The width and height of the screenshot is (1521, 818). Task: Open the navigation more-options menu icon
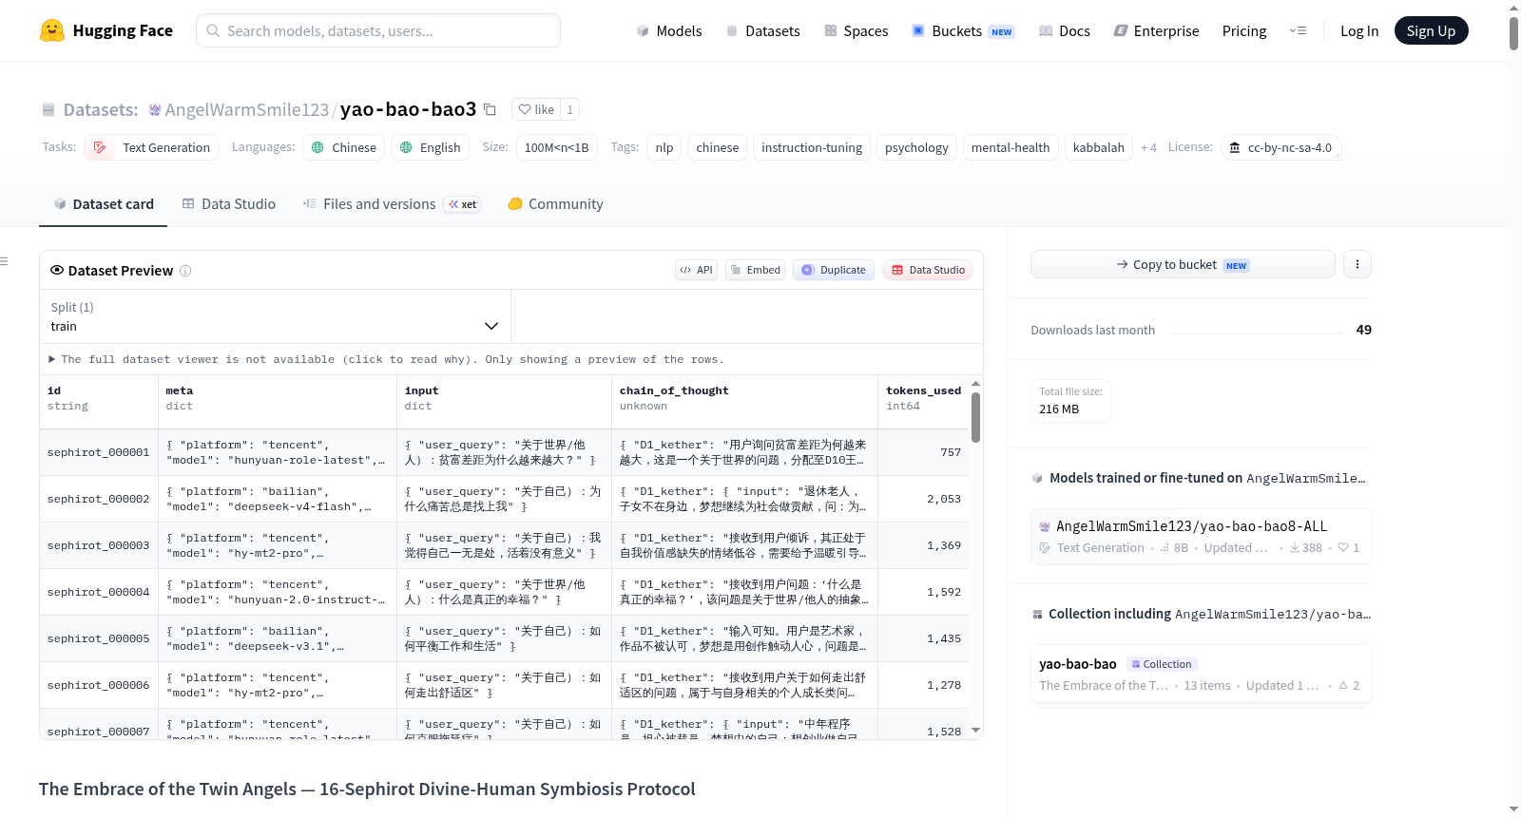[x=1298, y=30]
